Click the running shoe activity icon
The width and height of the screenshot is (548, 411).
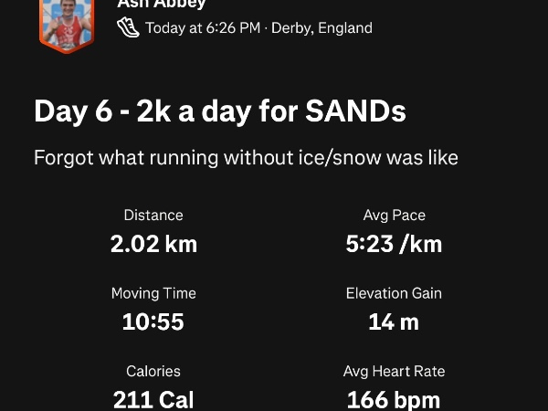tap(129, 27)
